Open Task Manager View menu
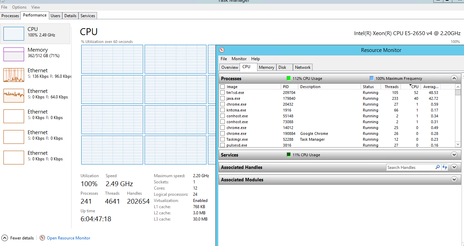The width and height of the screenshot is (464, 246). (35, 7)
